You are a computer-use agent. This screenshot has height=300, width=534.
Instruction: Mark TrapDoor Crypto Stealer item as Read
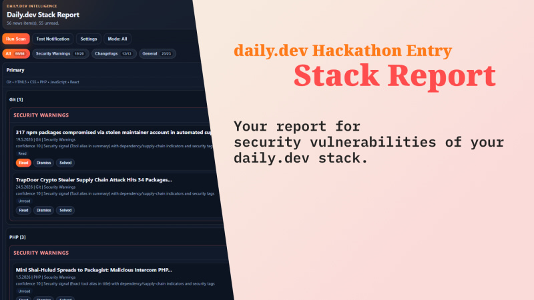[x=23, y=210]
